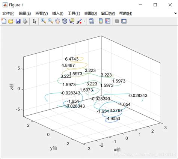Select the Data Cursor tool
Viewport: 178px width, 159px height.
[72, 21]
